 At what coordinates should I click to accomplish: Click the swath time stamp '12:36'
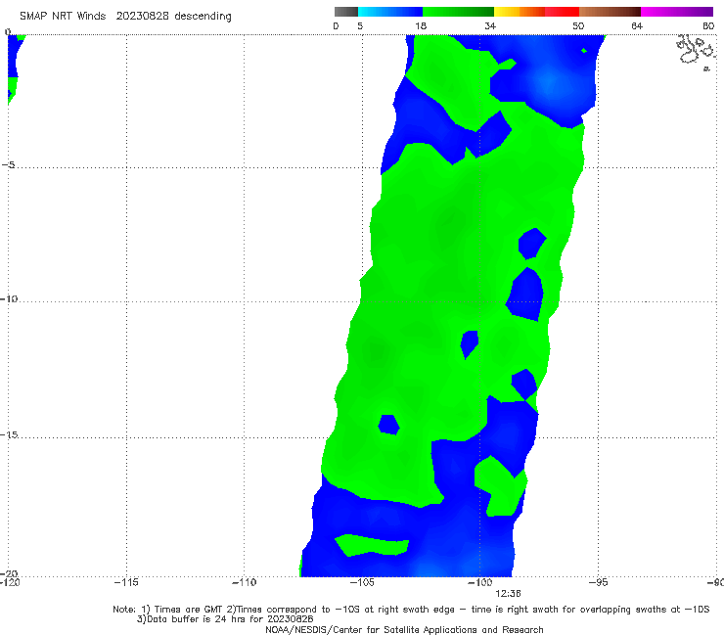(x=508, y=594)
